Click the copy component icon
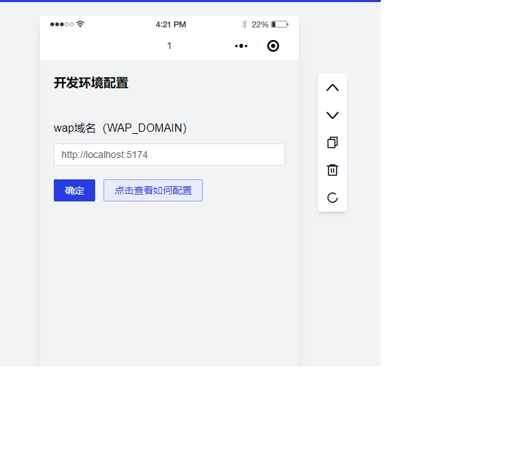The width and height of the screenshot is (516, 467). 333,143
